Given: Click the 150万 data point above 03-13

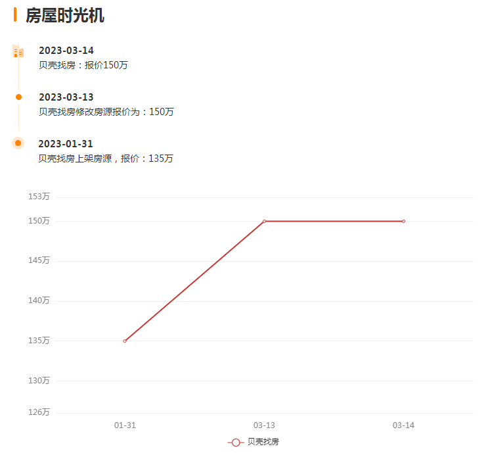Looking at the screenshot, I should point(264,221).
